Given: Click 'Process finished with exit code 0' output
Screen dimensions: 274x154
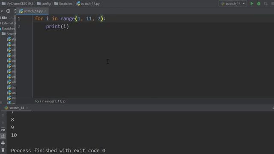Looking at the screenshot, I should tap(58, 151).
